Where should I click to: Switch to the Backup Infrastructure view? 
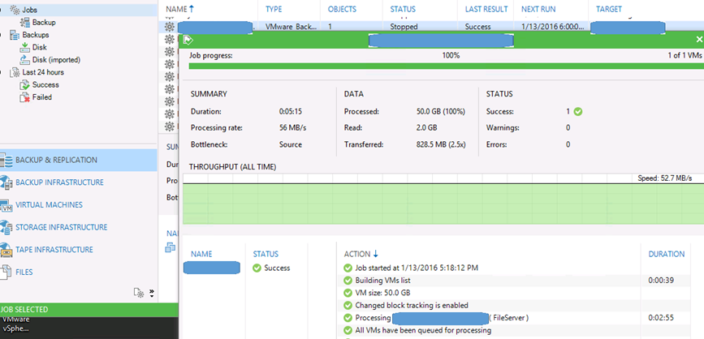point(59,182)
